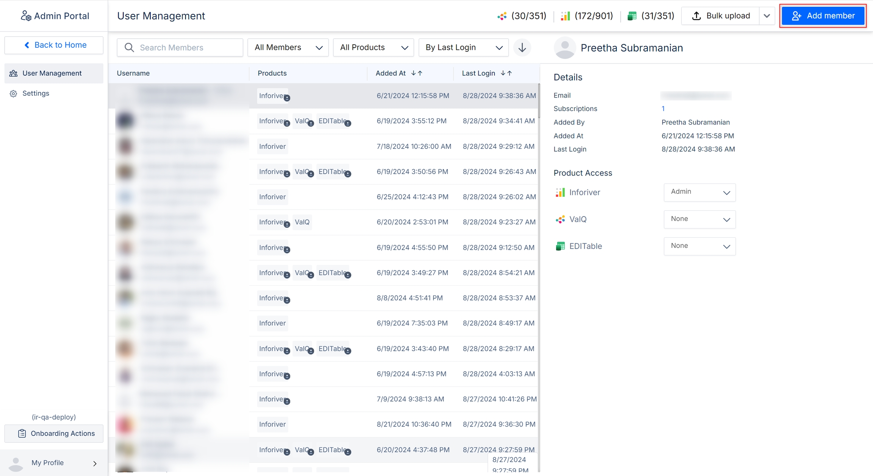Screen dimensions: 873x476
Task: Change Inforiver access from Admin dropdown
Action: click(699, 192)
